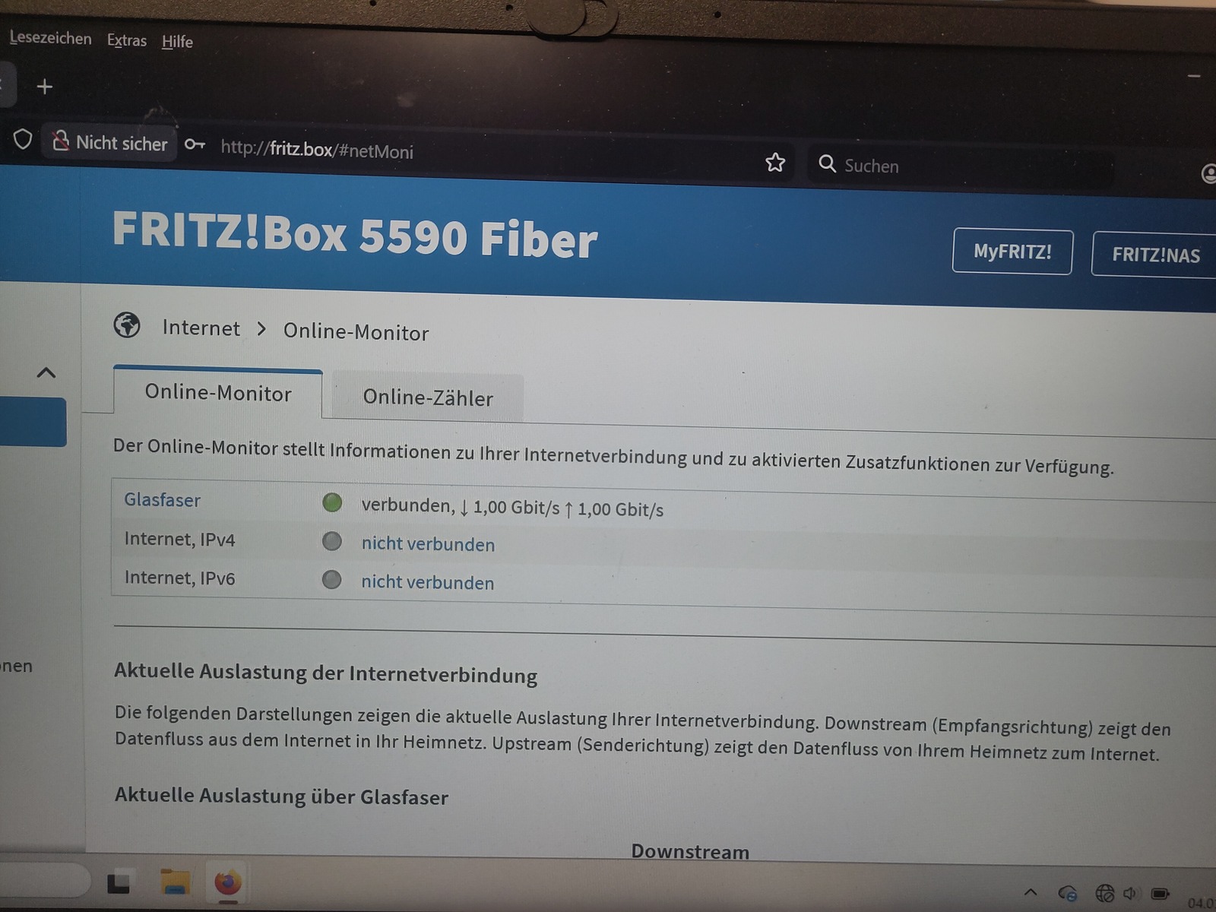This screenshot has height=912, width=1216.
Task: Open the saved-logins key icon
Action: click(195, 144)
